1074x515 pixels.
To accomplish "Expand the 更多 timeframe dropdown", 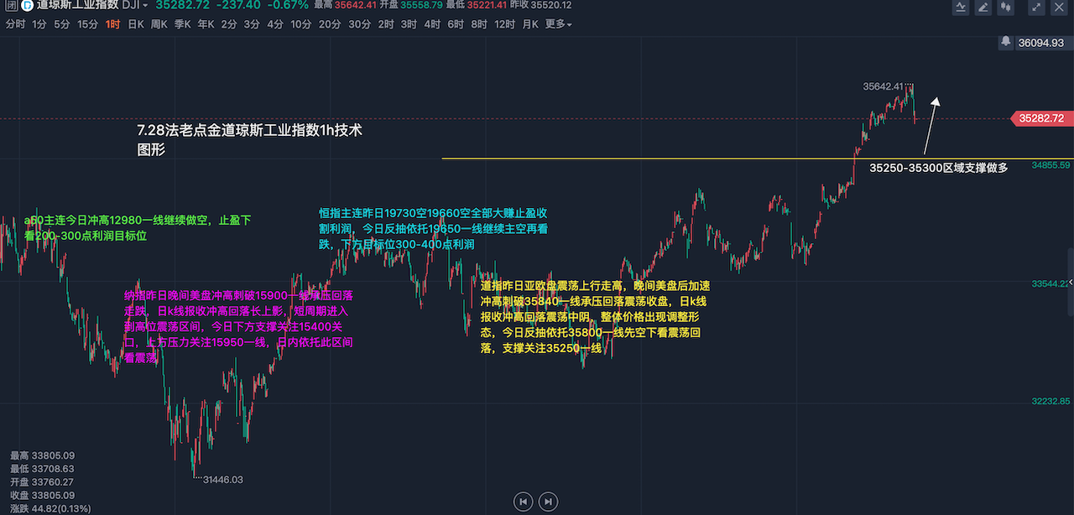I will click(x=558, y=24).
